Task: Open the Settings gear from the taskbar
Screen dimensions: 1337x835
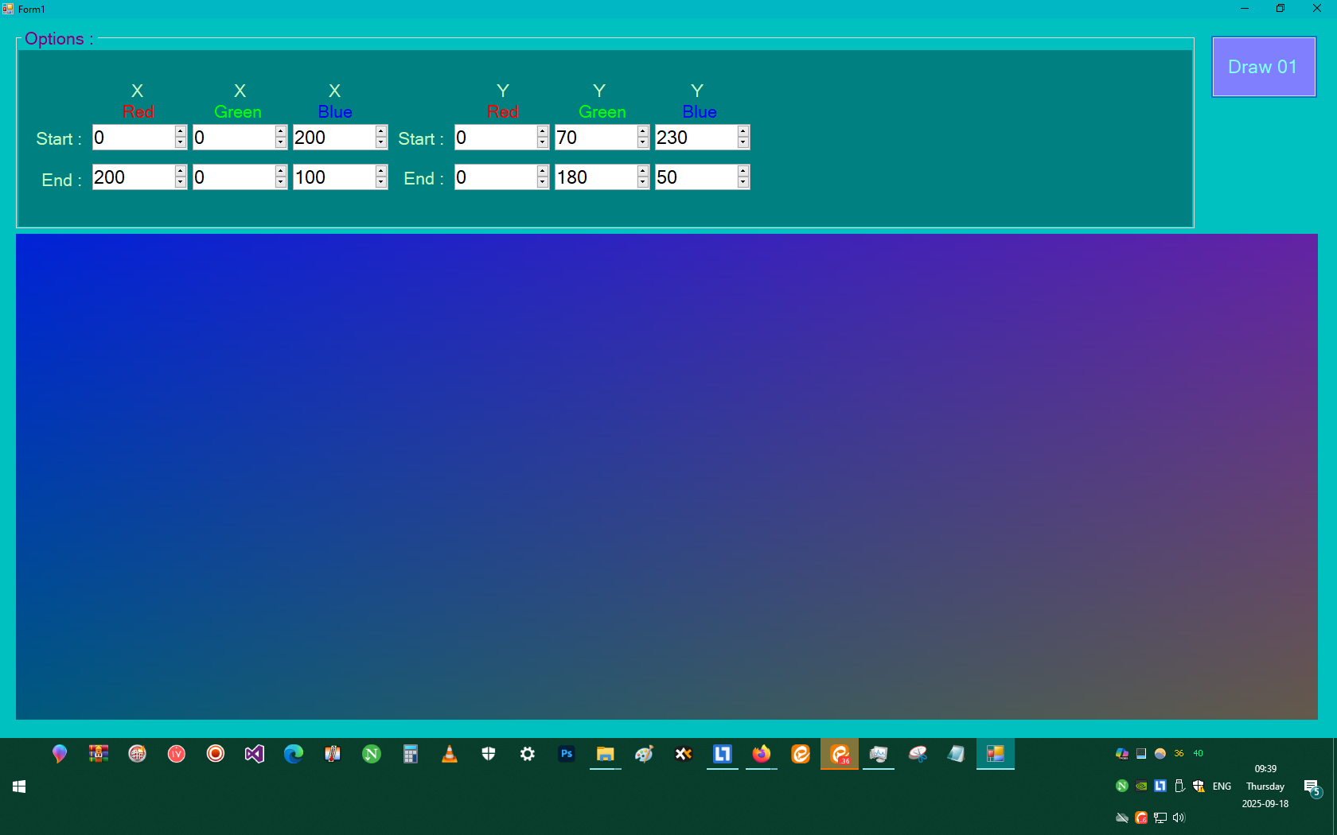Action: [527, 754]
